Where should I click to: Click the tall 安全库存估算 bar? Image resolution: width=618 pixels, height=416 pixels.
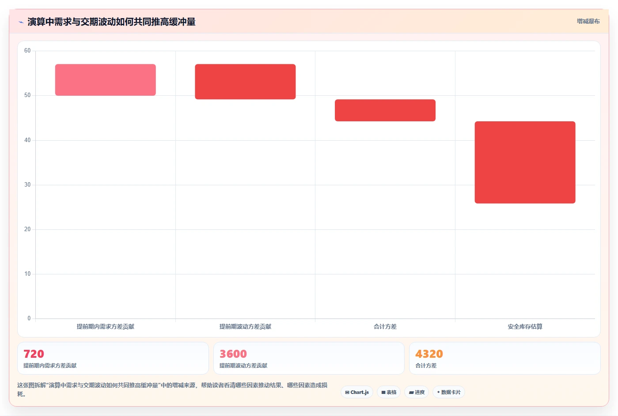point(525,162)
